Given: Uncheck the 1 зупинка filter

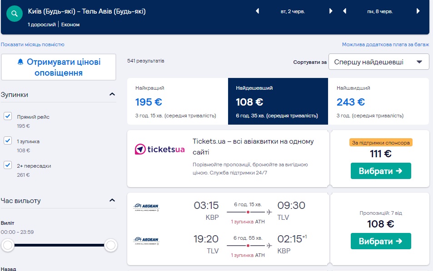Looking at the screenshot, I should [x=8, y=141].
